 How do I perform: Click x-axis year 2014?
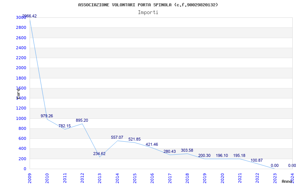117,178
